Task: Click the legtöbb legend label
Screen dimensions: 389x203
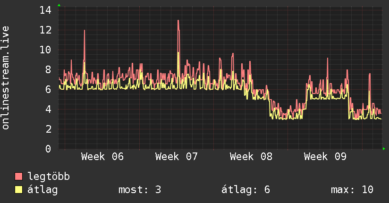Action: pos(49,177)
